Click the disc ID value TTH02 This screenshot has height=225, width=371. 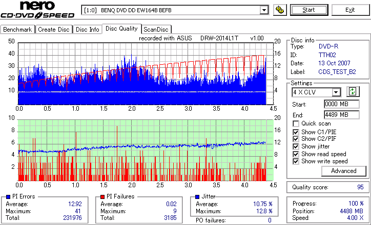327,55
